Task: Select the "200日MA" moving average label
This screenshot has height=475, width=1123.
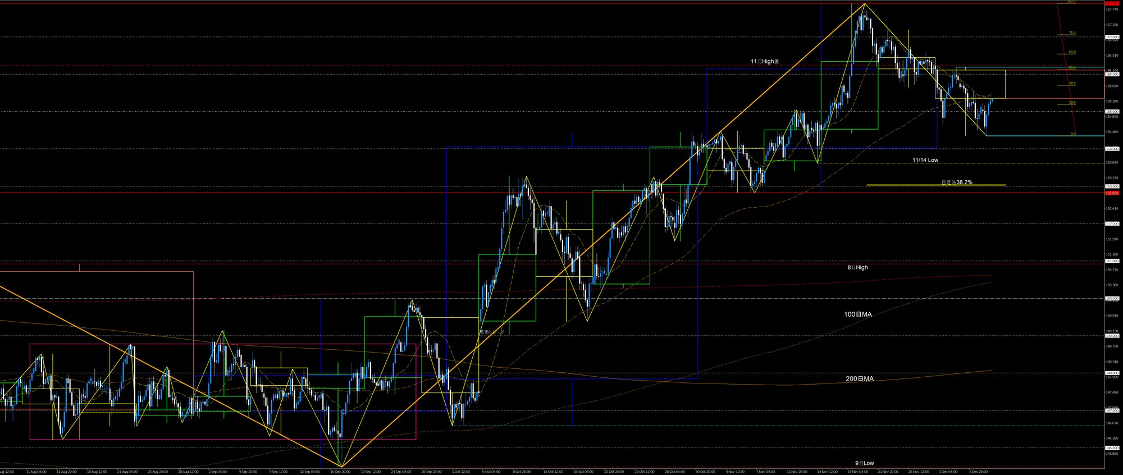Action: point(860,379)
